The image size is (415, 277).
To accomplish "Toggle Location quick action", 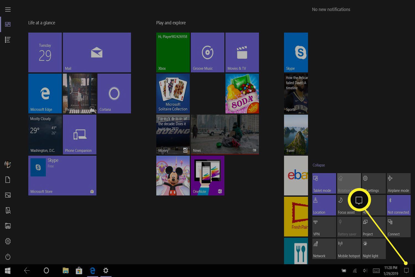I will pyautogui.click(x=324, y=205).
